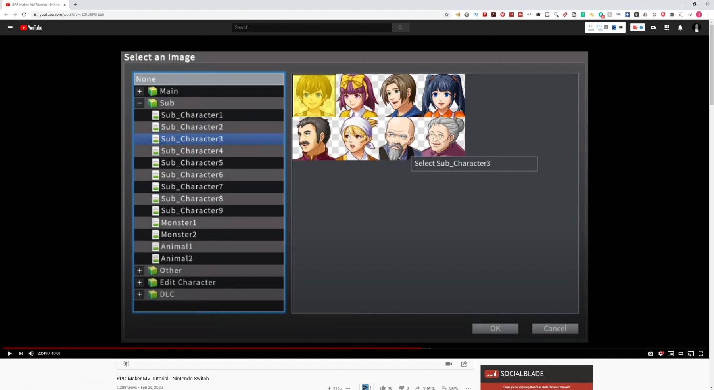The width and height of the screenshot is (714, 390).
Task: Toggle brightness icon below the video
Action: click(x=126, y=364)
